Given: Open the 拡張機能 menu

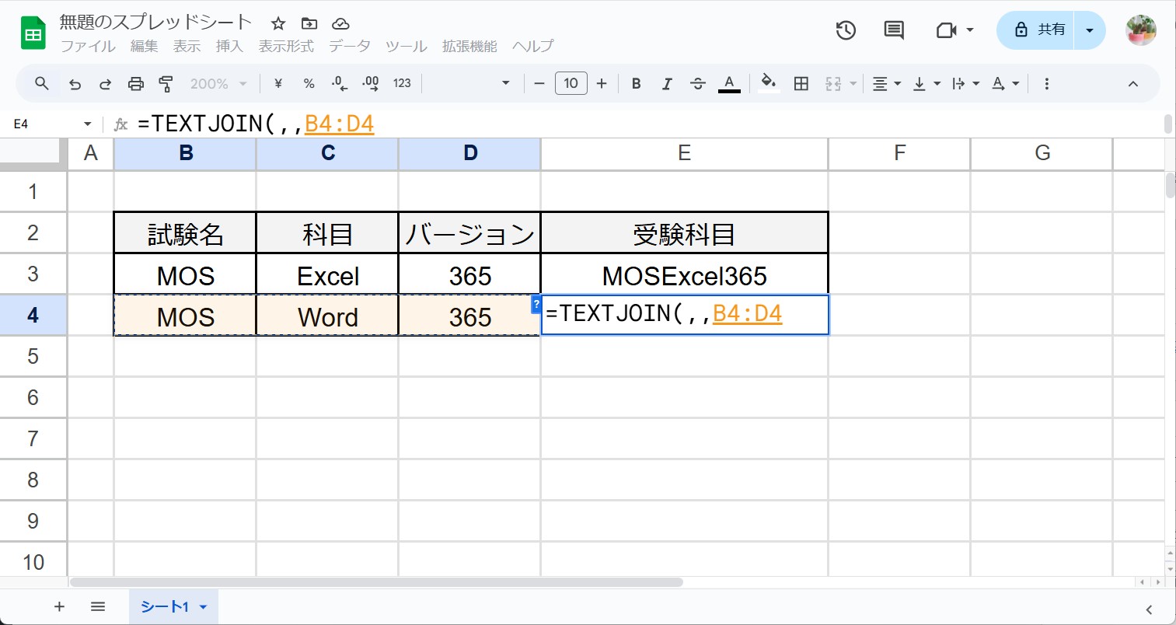Looking at the screenshot, I should click(469, 47).
